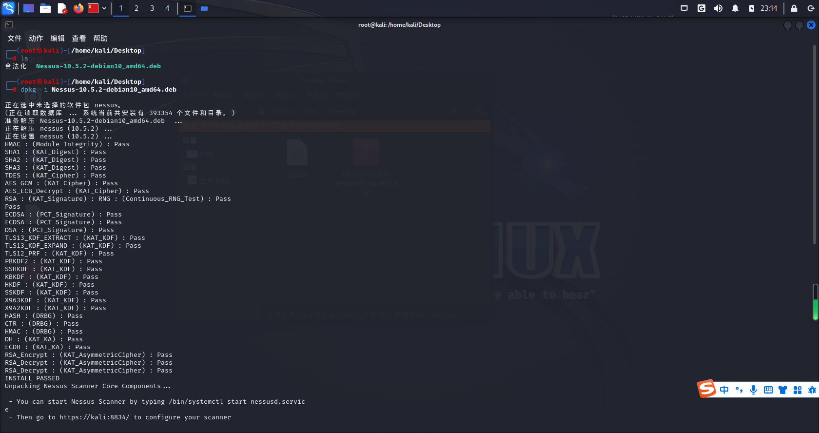Launch Firefox from the top panel
Image resolution: width=819 pixels, height=433 pixels.
(x=78, y=8)
